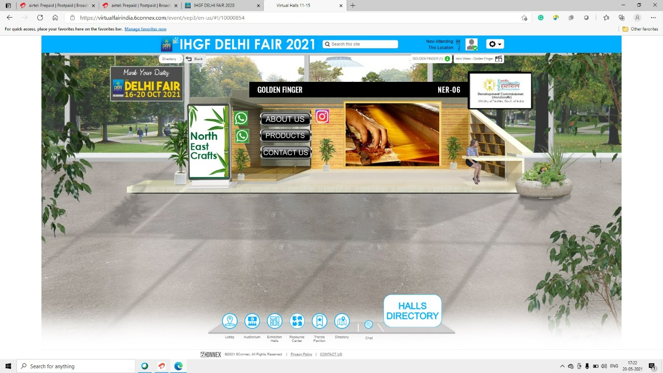Switch to IHGF DELHI FAIR 2020 tab
663x373 pixels.
click(223, 5)
